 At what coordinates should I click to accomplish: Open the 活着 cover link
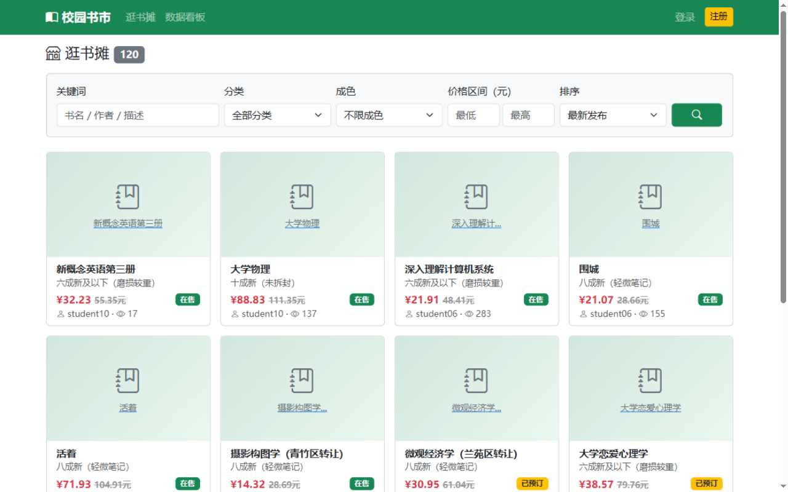128,408
